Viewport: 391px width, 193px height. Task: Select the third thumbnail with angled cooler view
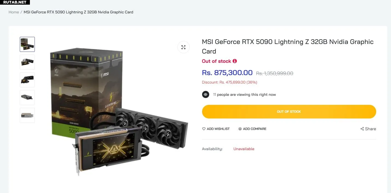pyautogui.click(x=27, y=80)
